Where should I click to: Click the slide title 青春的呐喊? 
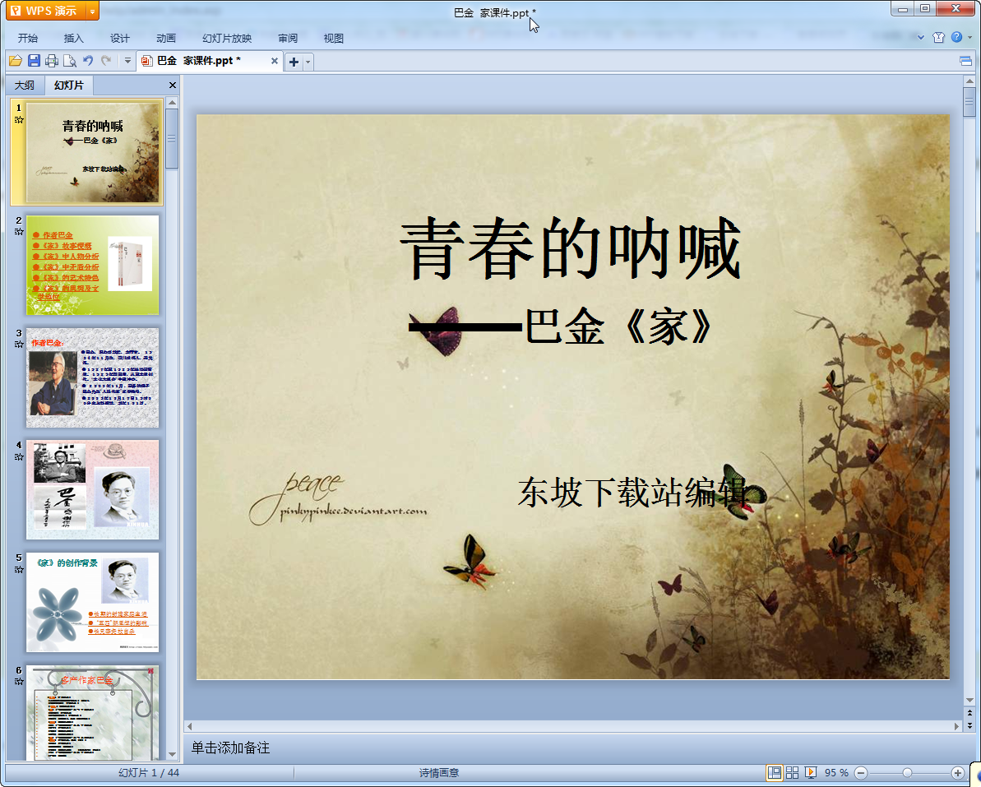tap(571, 248)
